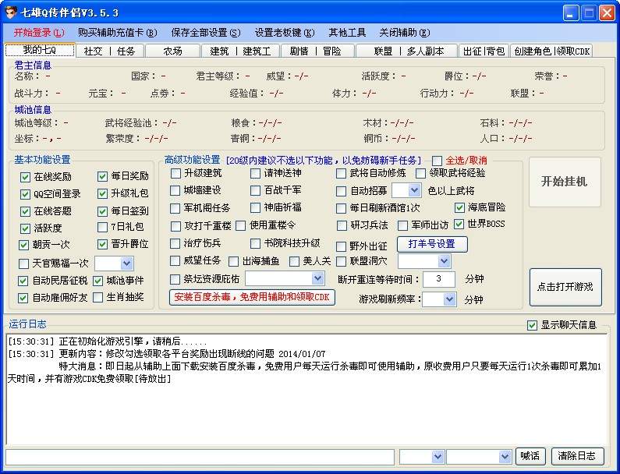620x474 pixels.
Task: Click 保存全部设置(S) menu item
Action: pyautogui.click(x=206, y=33)
